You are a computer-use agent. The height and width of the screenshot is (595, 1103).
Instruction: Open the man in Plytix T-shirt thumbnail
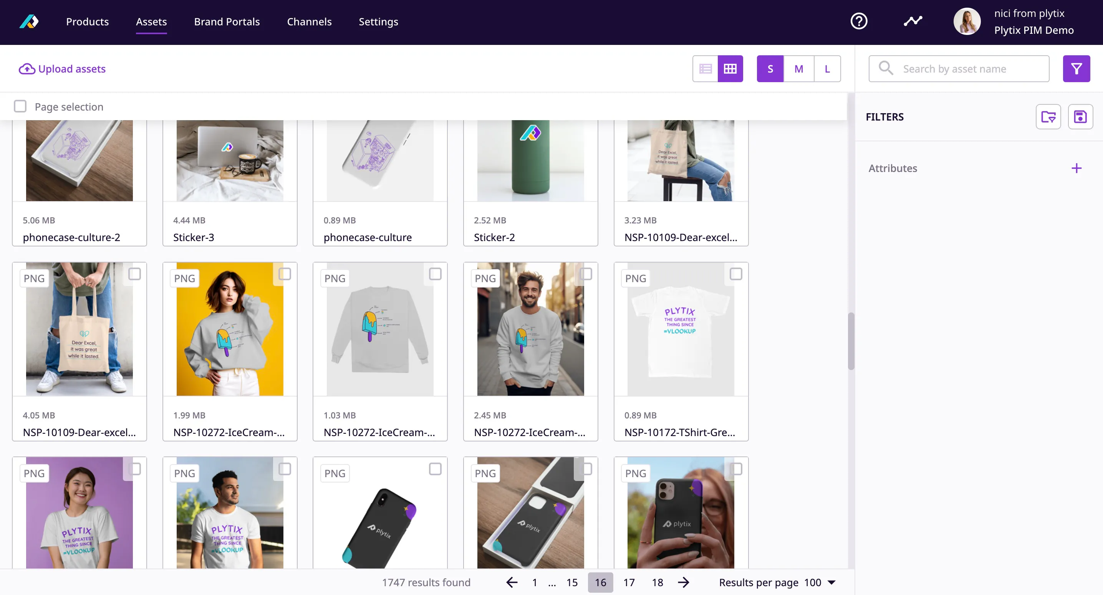pos(230,513)
